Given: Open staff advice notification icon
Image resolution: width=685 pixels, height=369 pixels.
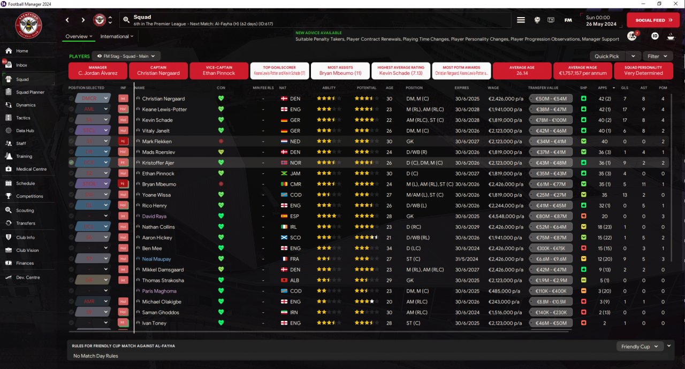Looking at the screenshot, I should click(x=632, y=36).
